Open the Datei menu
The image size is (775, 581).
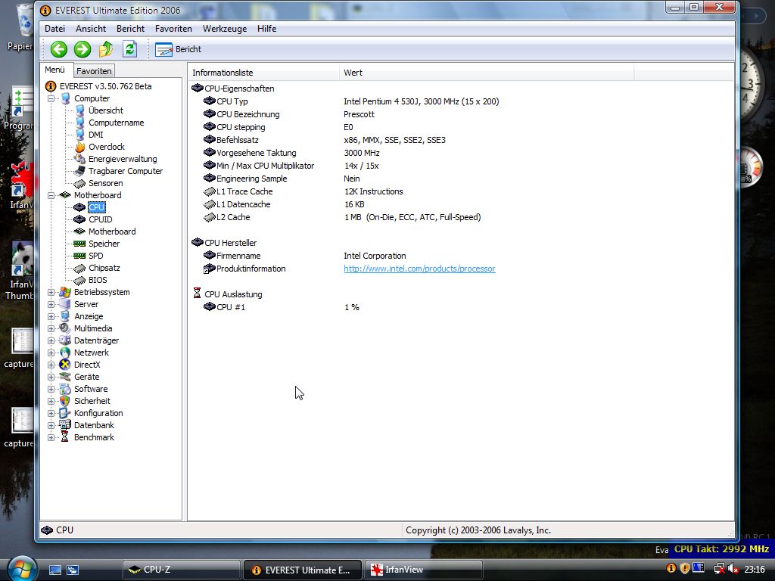coord(54,29)
